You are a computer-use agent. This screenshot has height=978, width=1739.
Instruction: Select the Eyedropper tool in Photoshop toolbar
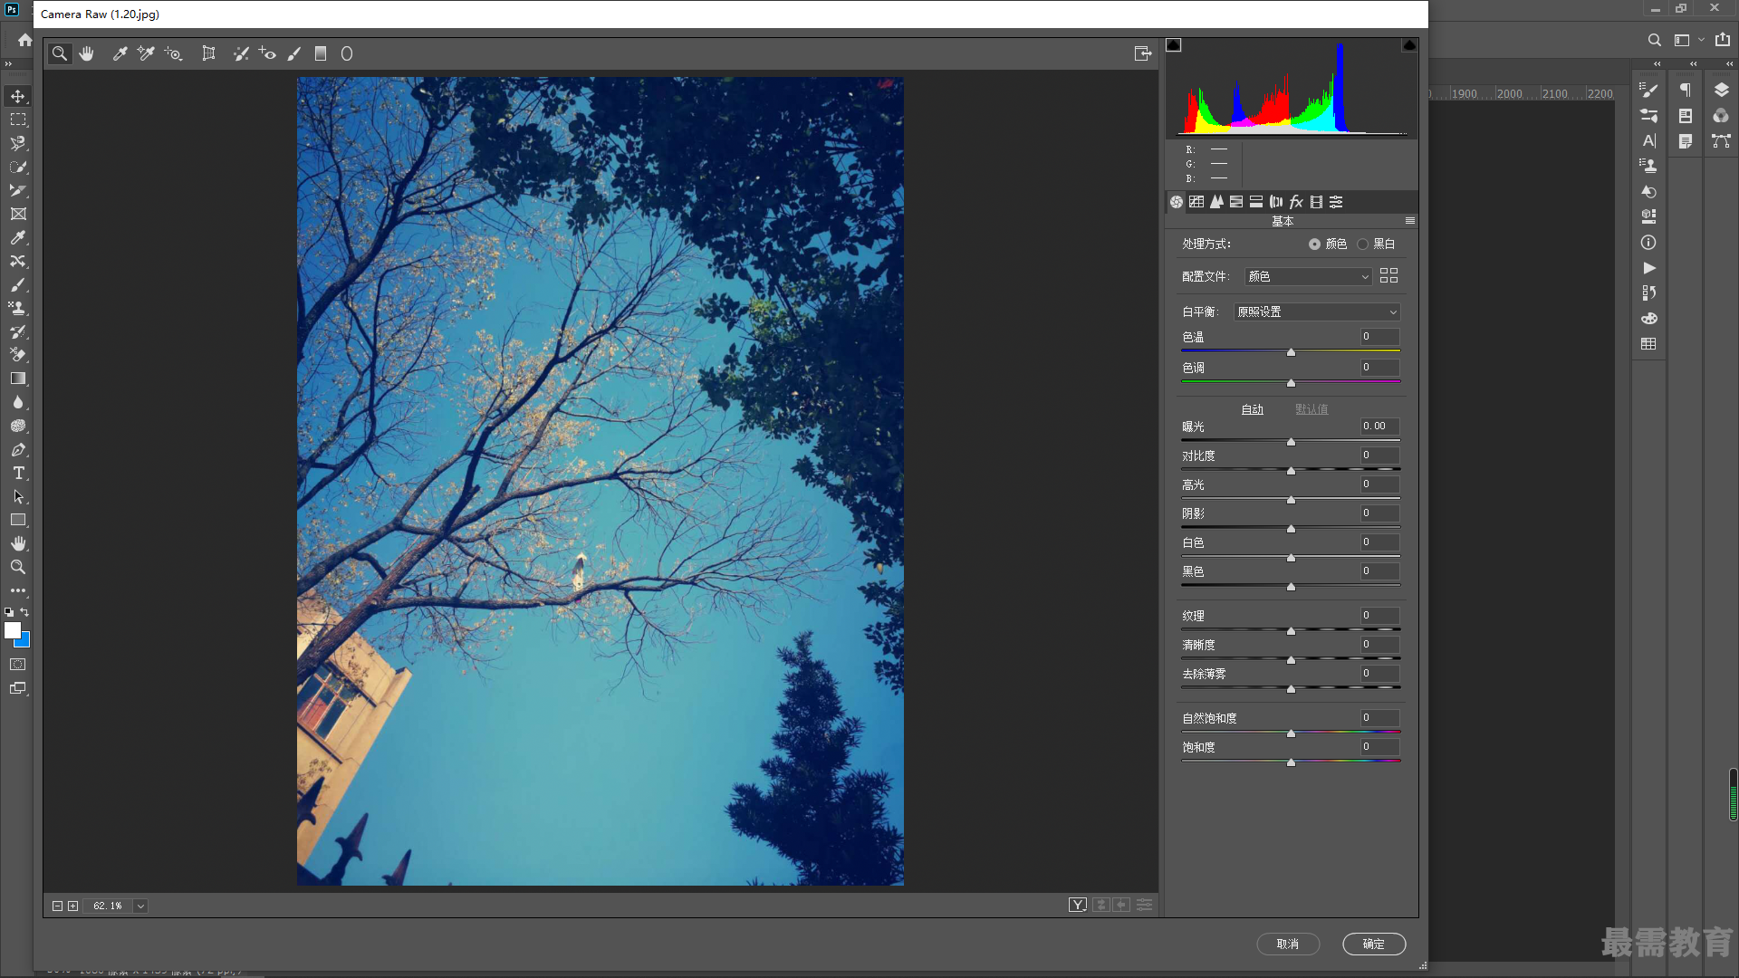(x=18, y=237)
